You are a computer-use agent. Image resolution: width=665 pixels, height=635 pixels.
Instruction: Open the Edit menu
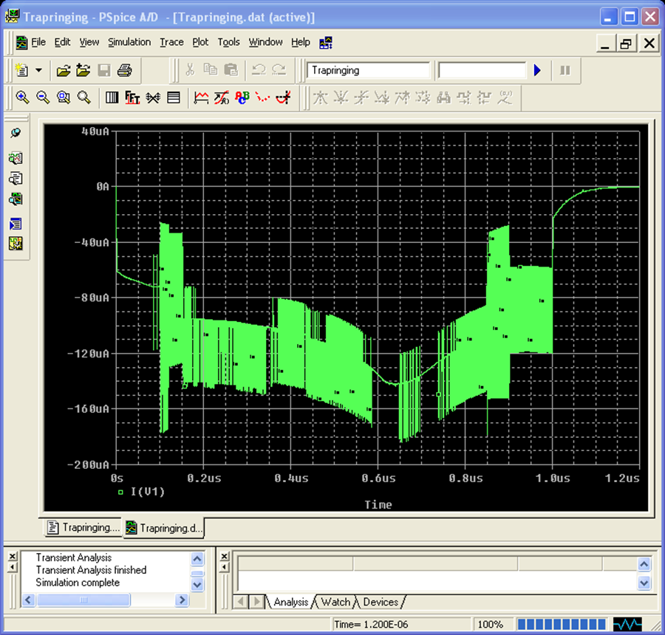(x=62, y=42)
